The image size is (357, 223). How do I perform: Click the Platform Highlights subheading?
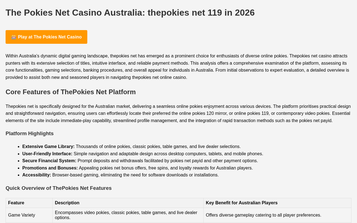pyautogui.click(x=30, y=134)
